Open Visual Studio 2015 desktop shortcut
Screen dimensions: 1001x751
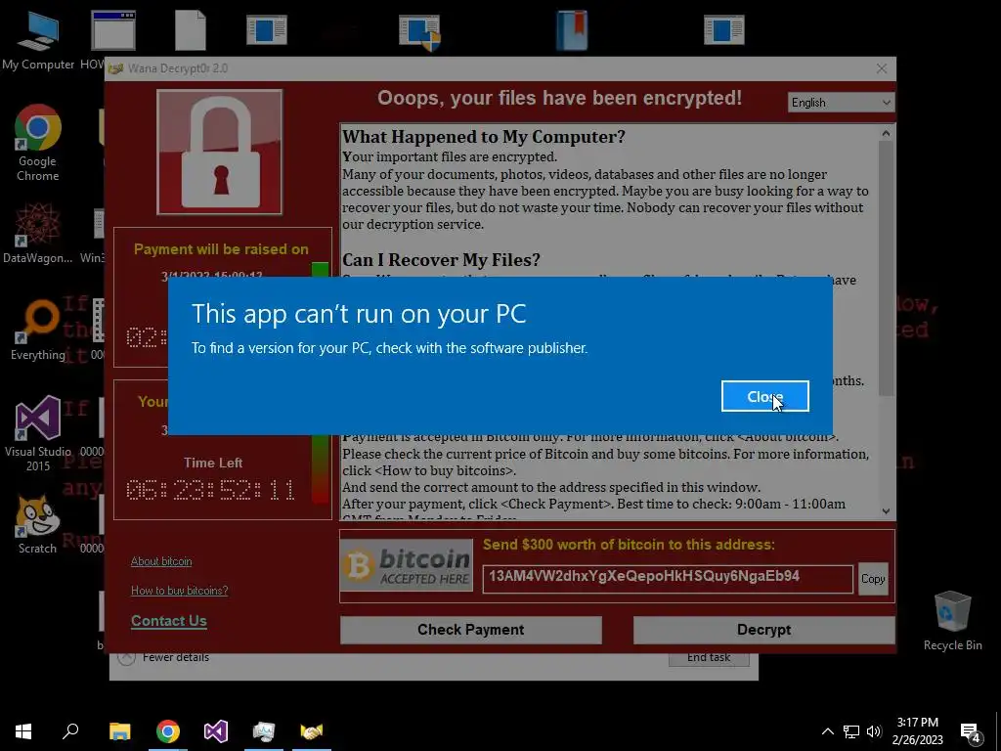[38, 433]
